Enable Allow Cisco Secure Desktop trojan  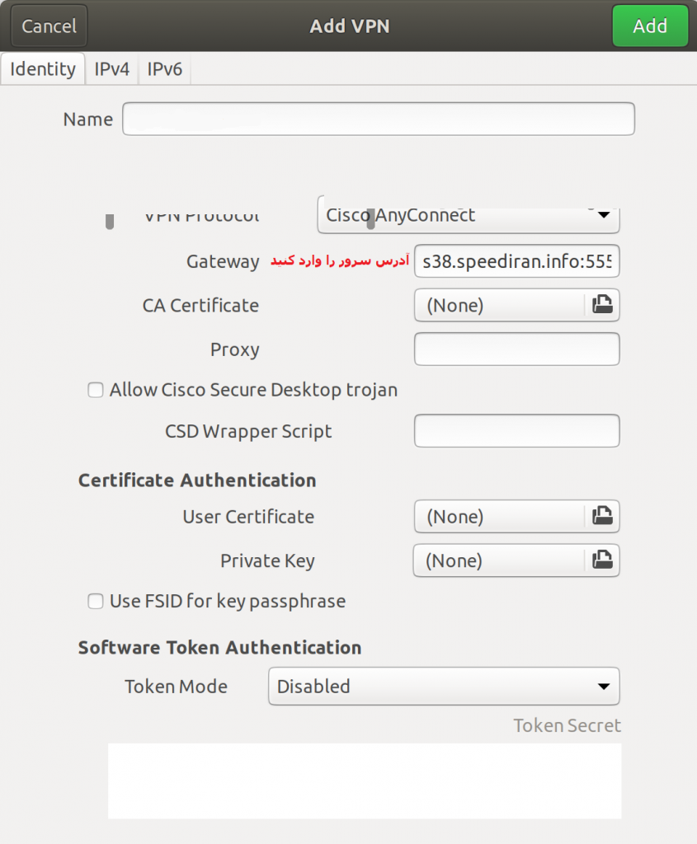[x=96, y=390]
